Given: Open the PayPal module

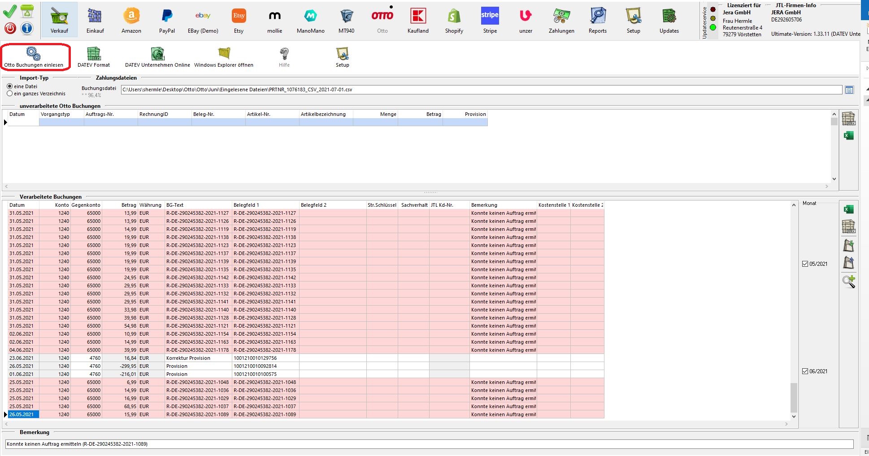Looking at the screenshot, I should [167, 20].
